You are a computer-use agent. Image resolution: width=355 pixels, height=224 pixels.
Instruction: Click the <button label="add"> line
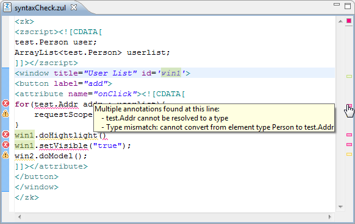click(63, 83)
